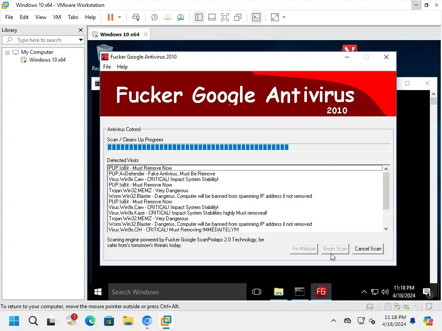Image resolution: width=442 pixels, height=331 pixels.
Task: Click the Begin Scan button
Action: pos(335,249)
